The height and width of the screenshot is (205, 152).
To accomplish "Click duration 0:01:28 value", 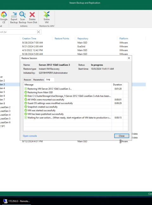I will (118, 89).
